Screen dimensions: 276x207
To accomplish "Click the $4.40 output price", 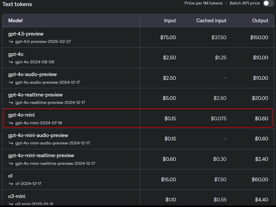I will coord(261,200).
